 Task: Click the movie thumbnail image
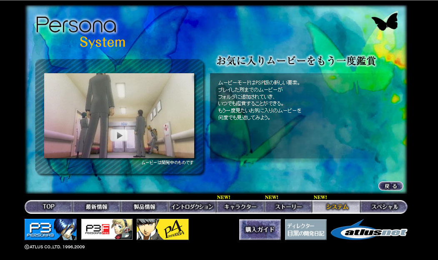tap(119, 116)
